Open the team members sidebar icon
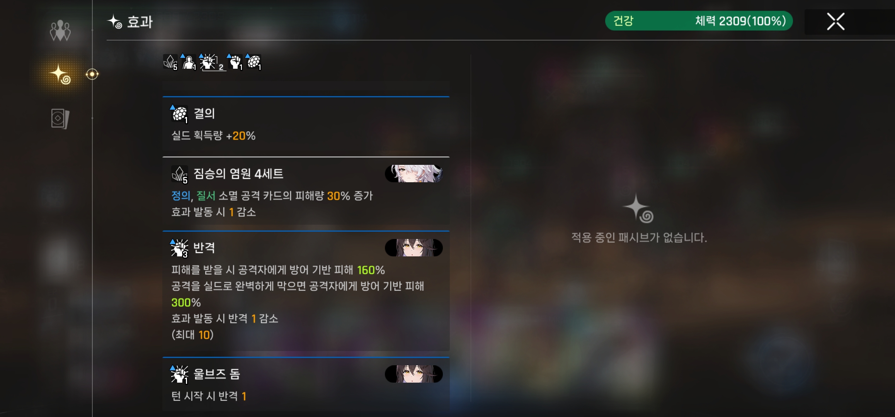The image size is (895, 417). tap(60, 31)
